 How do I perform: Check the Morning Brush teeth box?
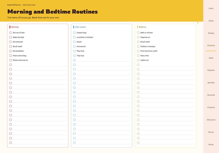coord(10,47)
